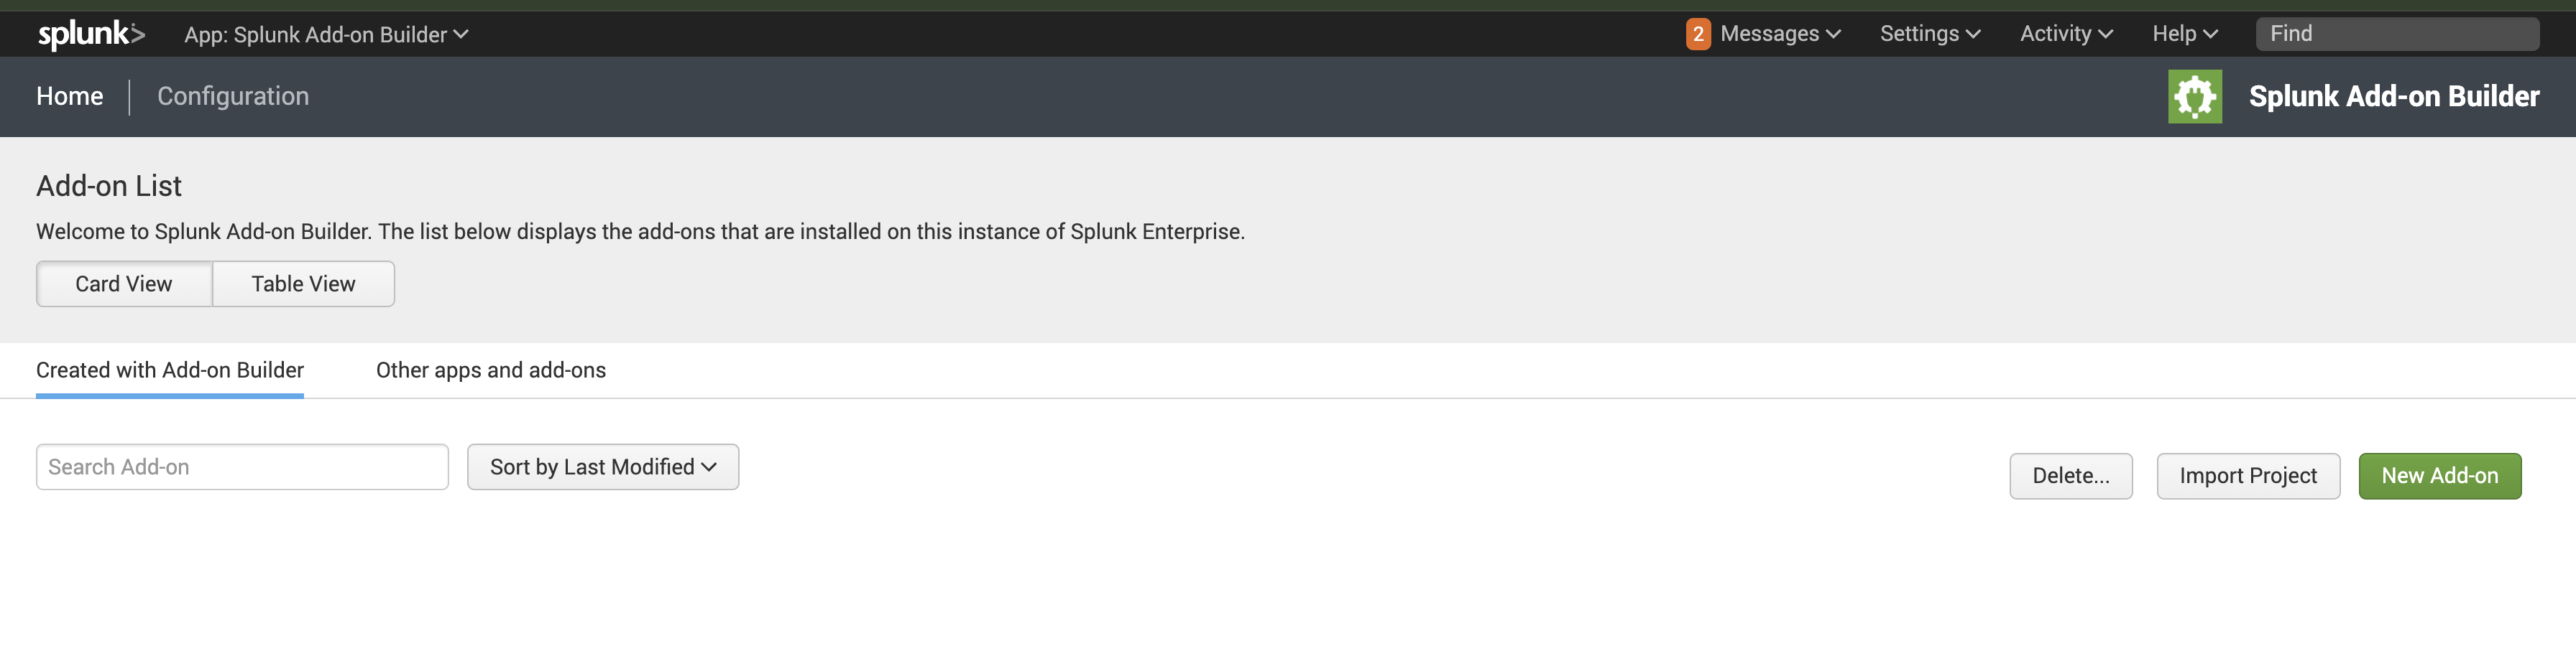The height and width of the screenshot is (646, 2576).
Task: Navigate to the Configuration page
Action: [x=233, y=96]
